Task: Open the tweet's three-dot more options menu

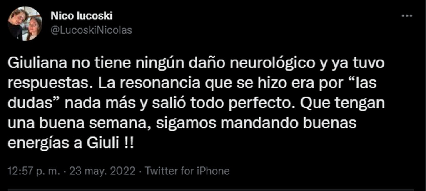Action: pos(407,16)
